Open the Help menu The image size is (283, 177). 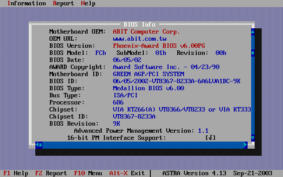click(x=88, y=4)
